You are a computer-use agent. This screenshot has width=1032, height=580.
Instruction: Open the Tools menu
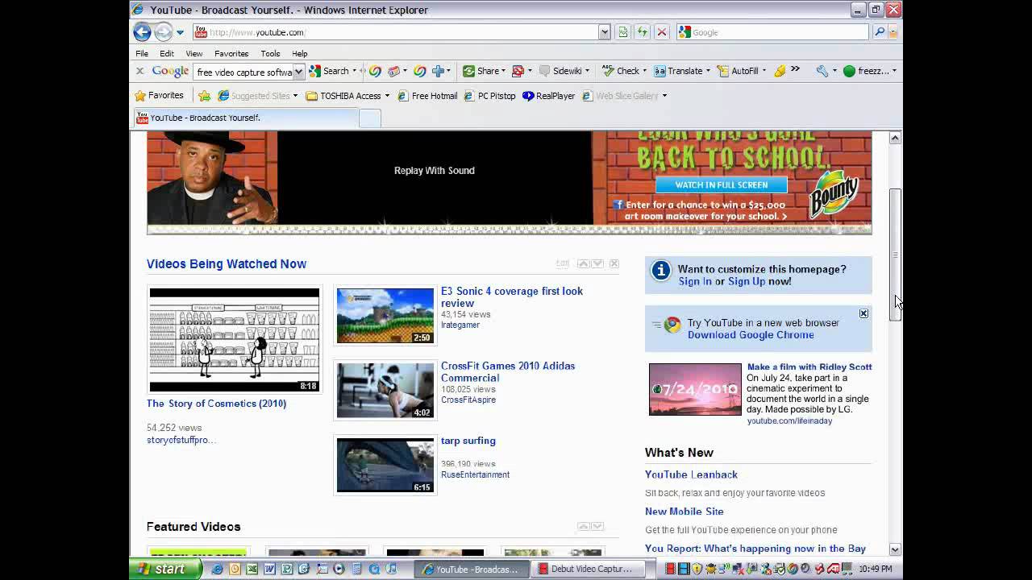[270, 53]
